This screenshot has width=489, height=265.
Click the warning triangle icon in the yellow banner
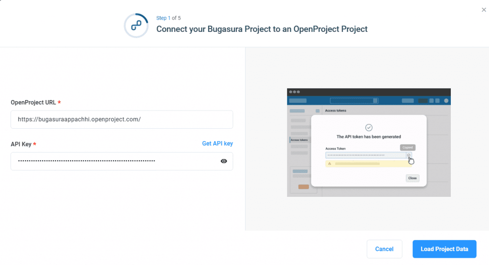330,163
